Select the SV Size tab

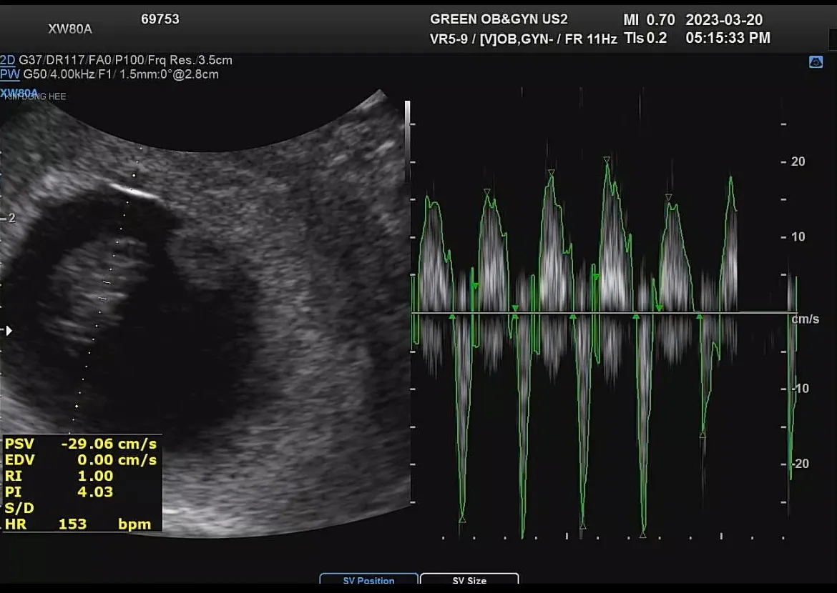pos(469,579)
